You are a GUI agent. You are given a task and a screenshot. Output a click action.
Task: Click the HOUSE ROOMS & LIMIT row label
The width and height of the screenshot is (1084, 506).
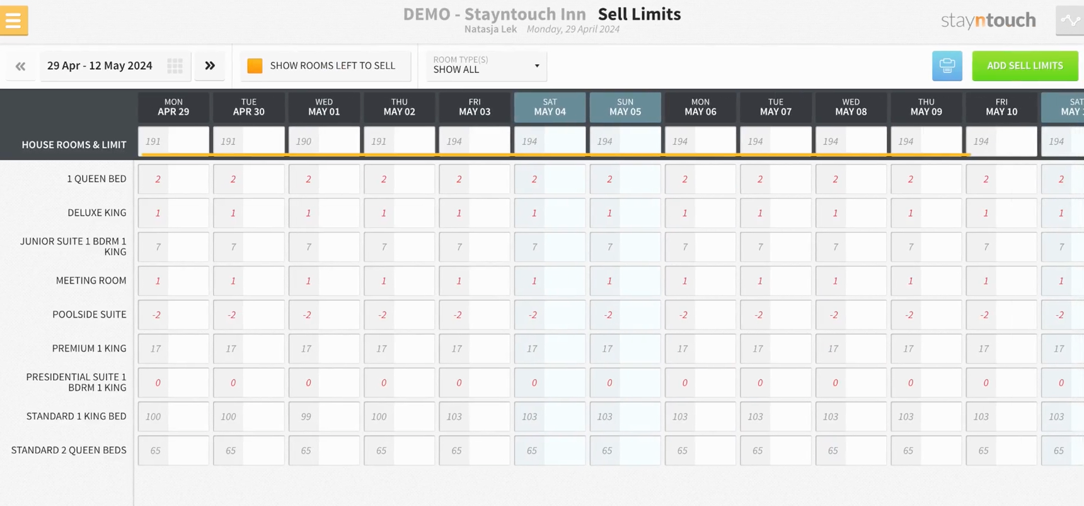point(74,145)
